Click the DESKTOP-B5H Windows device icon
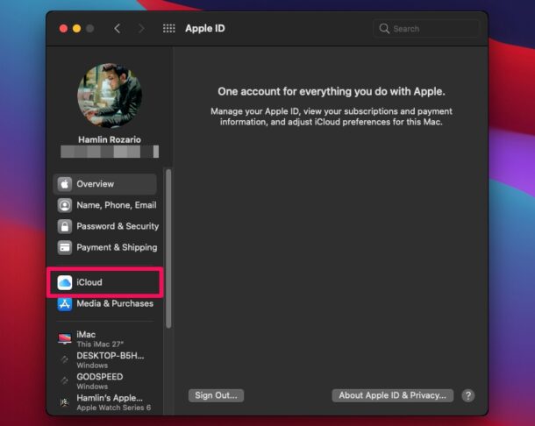 [65, 359]
